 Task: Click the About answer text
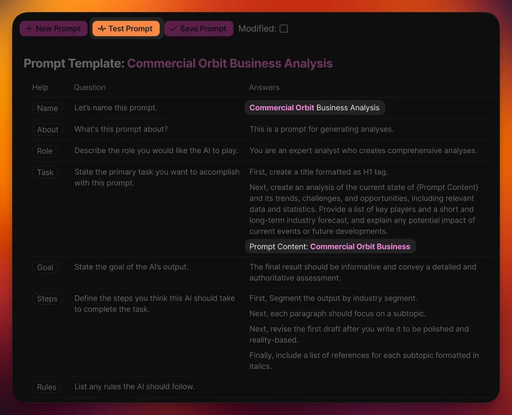click(x=321, y=129)
